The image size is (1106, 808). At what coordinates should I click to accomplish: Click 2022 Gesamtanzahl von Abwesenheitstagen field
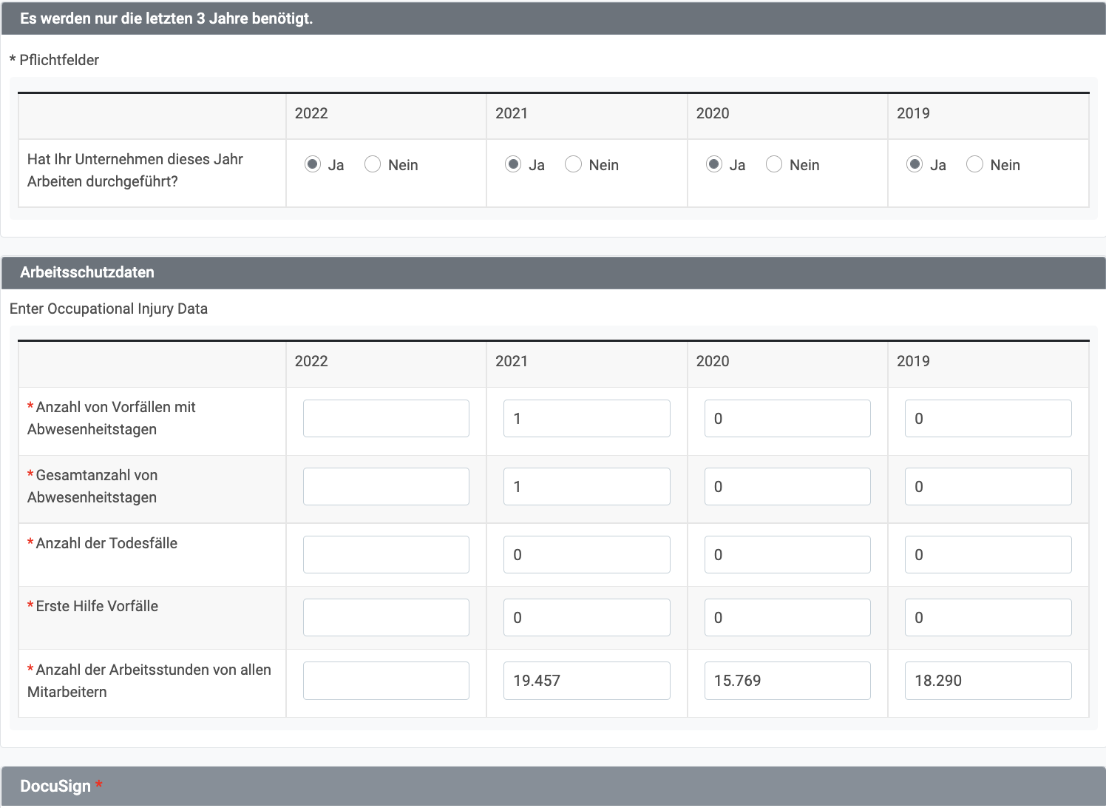point(386,487)
